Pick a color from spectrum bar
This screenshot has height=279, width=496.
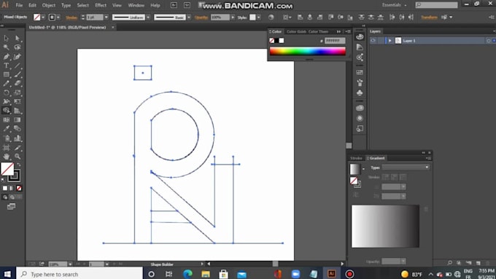point(308,51)
